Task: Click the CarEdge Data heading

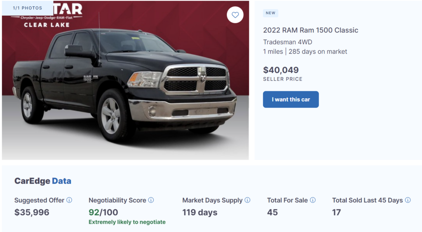Action: pyautogui.click(x=43, y=181)
